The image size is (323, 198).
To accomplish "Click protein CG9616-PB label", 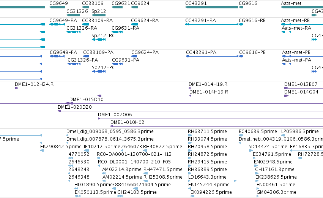I will coord(252,52).
